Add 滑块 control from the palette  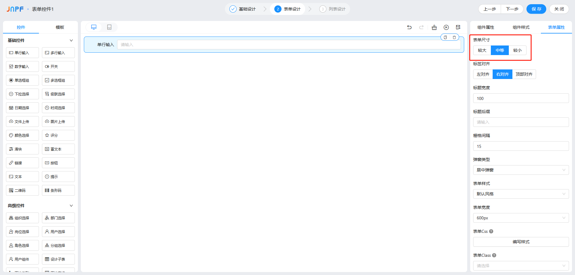[x=22, y=149]
